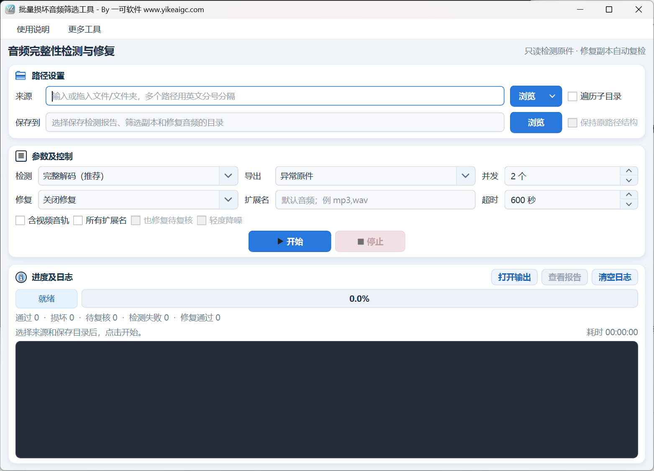Click the folder icon beside 路径设置

(21, 76)
